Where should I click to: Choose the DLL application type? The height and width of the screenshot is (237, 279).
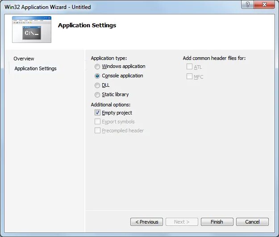click(x=97, y=85)
